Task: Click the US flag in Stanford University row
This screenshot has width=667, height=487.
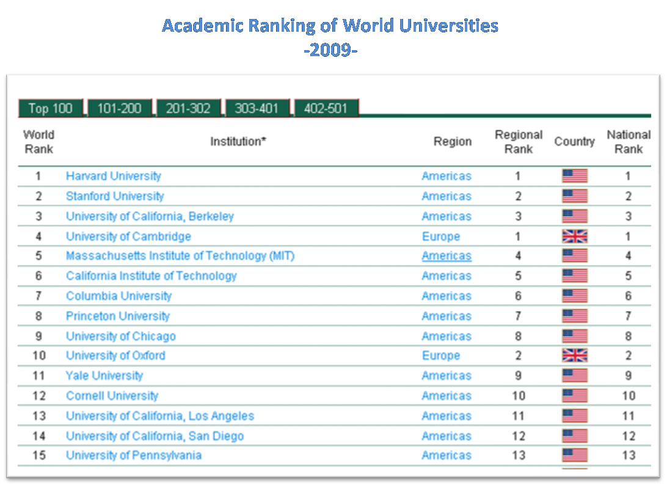Action: pos(575,196)
